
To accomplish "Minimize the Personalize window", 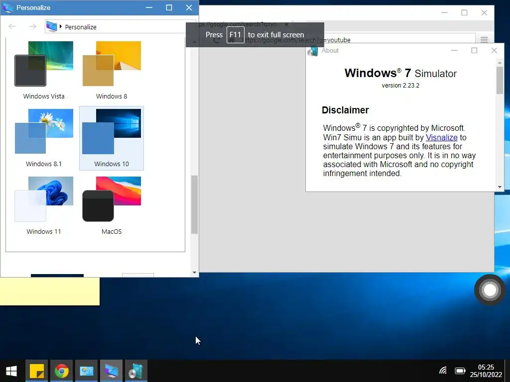I will [x=149, y=7].
